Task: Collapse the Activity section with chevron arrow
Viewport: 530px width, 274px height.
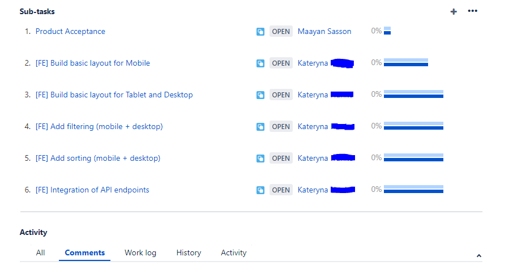Action: (x=478, y=256)
